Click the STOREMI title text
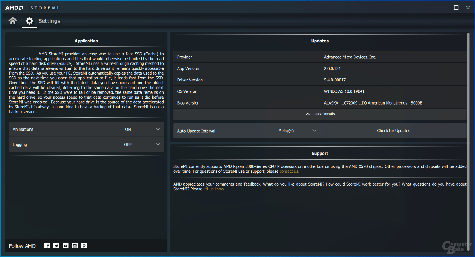The width and height of the screenshot is (475, 257). 45,8
